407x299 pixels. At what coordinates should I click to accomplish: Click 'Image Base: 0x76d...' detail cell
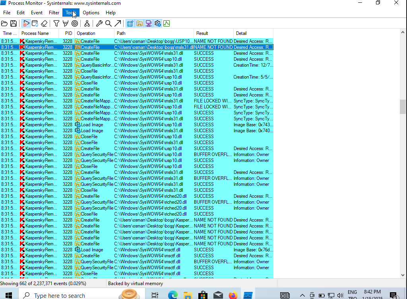tap(253, 250)
